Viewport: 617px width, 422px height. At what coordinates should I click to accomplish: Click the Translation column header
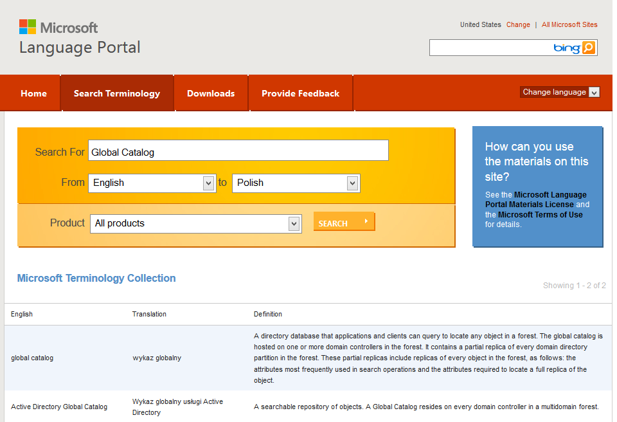pyautogui.click(x=149, y=314)
